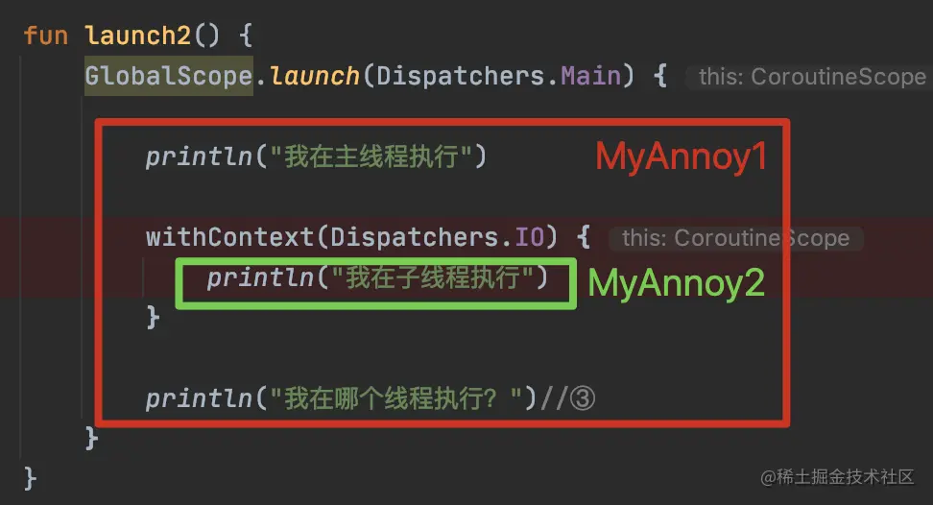Click the Dispatchers.Main argument
This screenshot has width=933, height=505.
(x=498, y=76)
